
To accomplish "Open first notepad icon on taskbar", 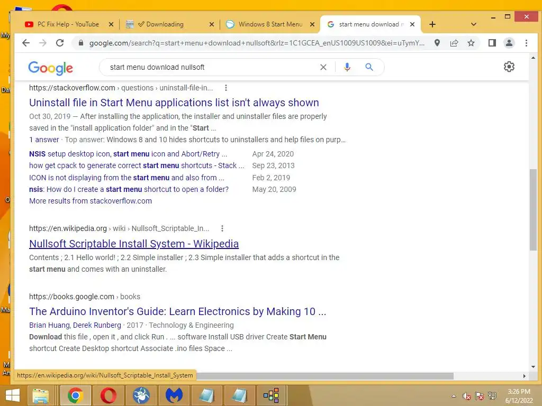I will click(x=207, y=395).
